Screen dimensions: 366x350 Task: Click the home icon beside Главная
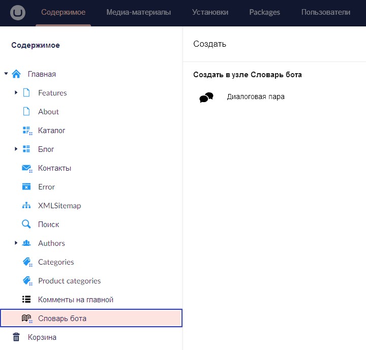16,74
